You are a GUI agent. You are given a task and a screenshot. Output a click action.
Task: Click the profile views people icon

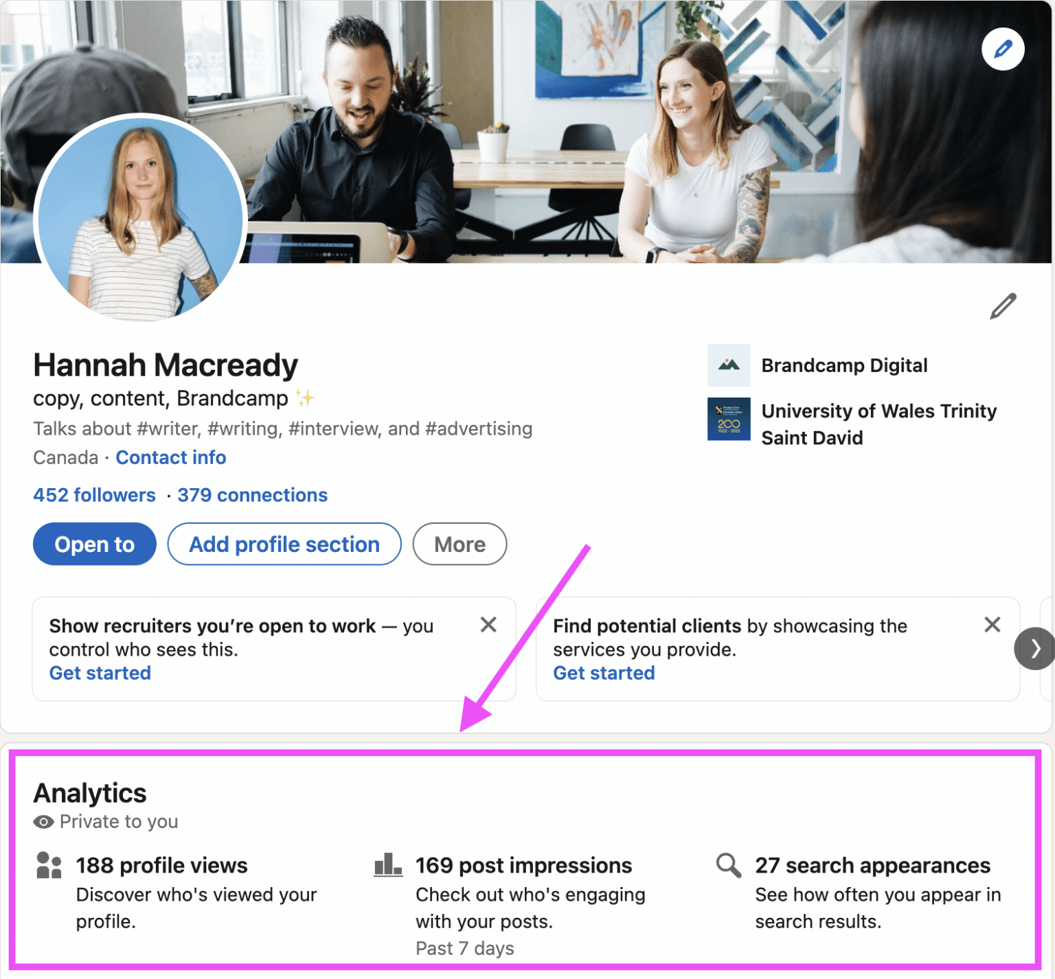point(47,865)
